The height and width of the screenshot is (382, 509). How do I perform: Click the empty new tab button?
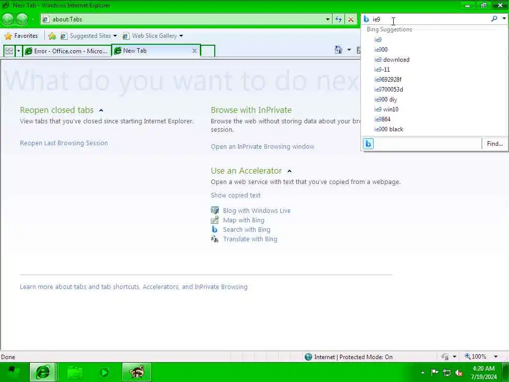click(208, 51)
